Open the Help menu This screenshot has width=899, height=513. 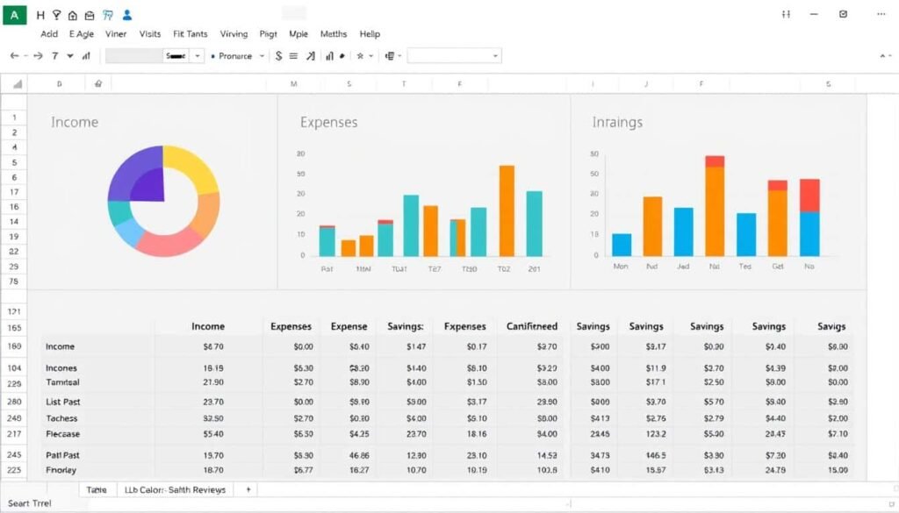click(370, 34)
